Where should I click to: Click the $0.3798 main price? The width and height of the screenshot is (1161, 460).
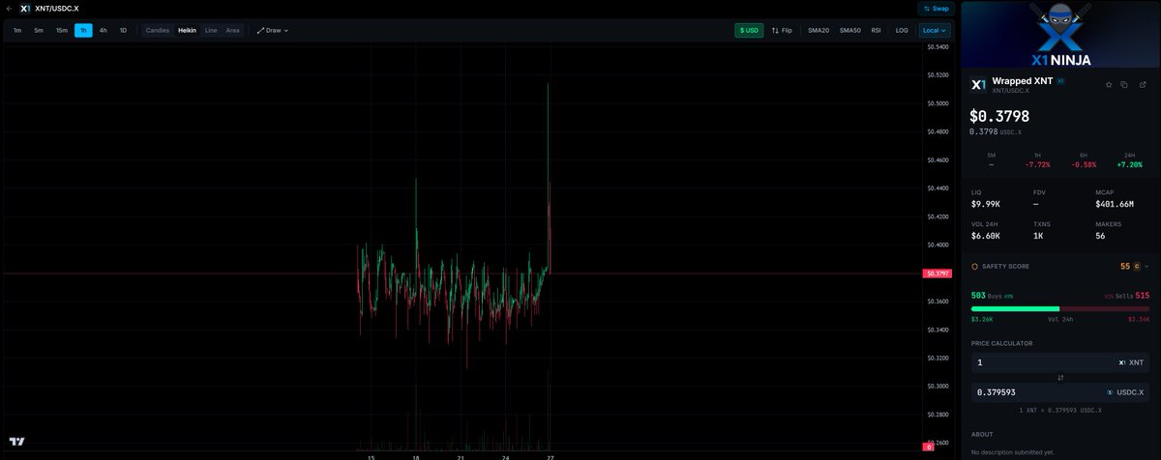[x=999, y=116]
